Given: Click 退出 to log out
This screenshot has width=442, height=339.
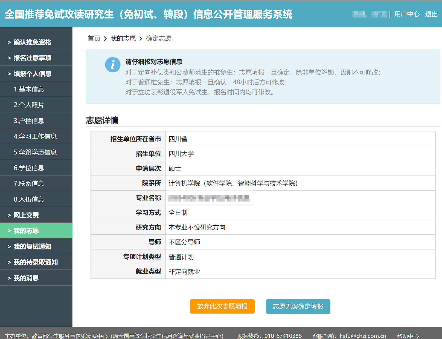Looking at the screenshot, I should pyautogui.click(x=431, y=14).
